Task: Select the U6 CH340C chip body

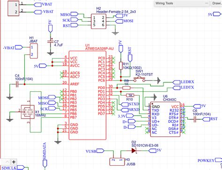Action: [x=165, y=119]
